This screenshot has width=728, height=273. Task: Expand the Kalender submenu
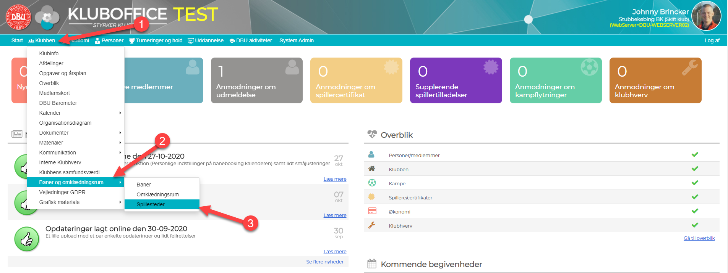point(76,113)
